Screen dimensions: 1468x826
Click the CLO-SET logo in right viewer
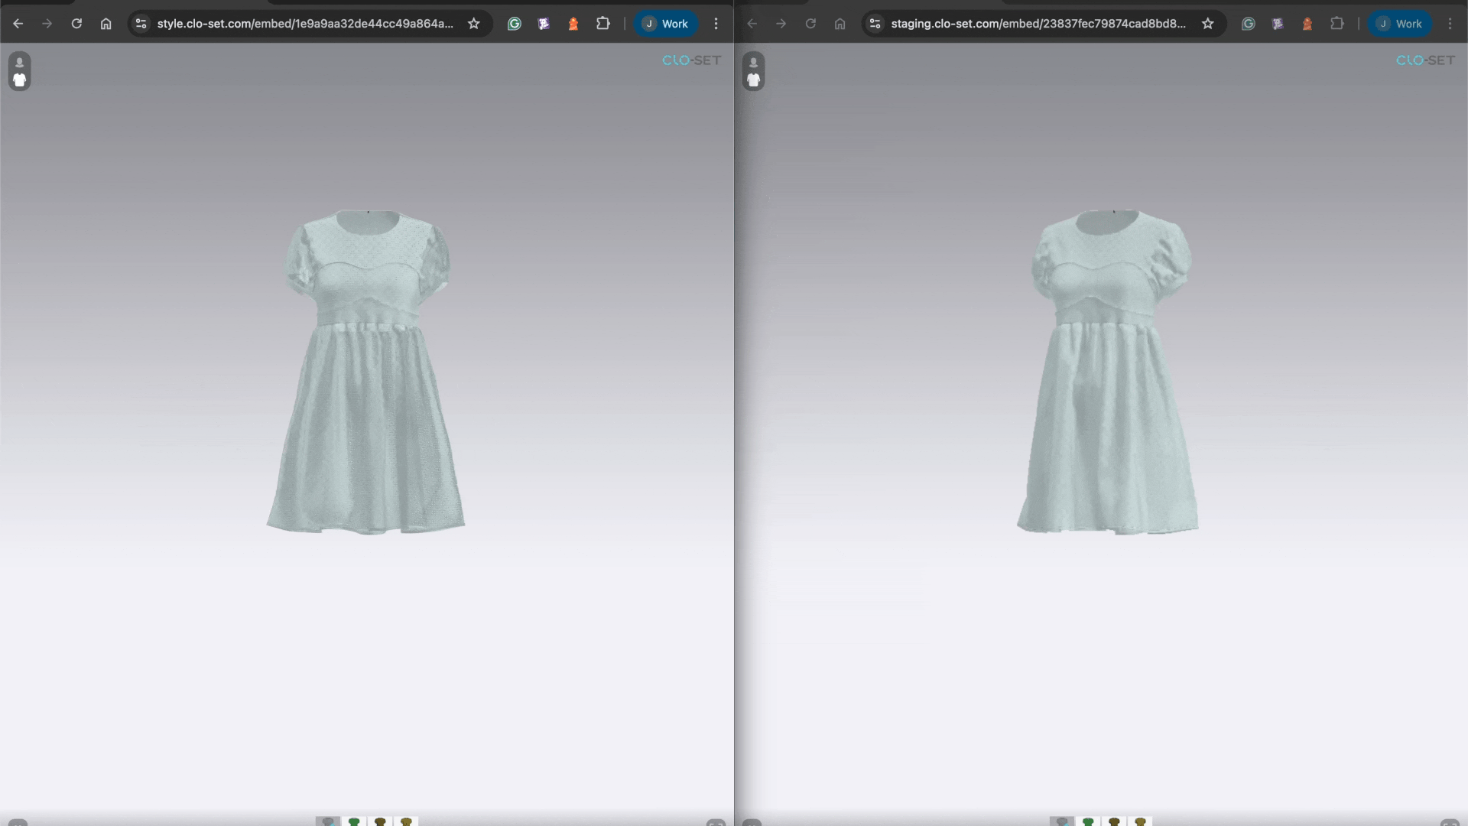point(1425,60)
